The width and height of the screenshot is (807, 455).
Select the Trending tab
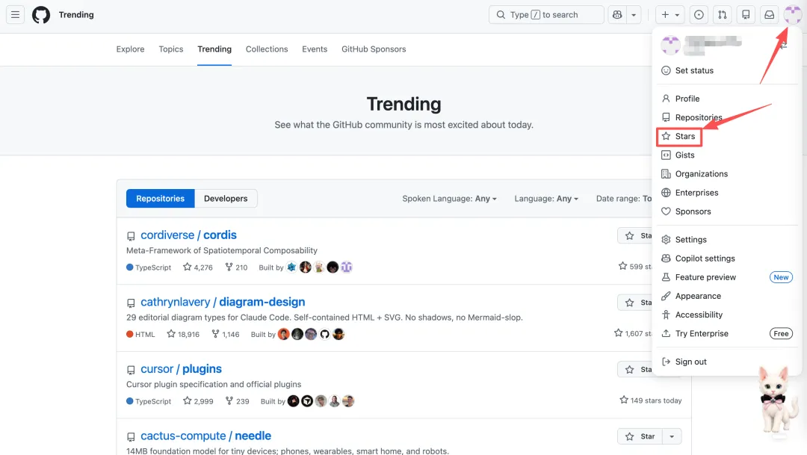coord(214,49)
